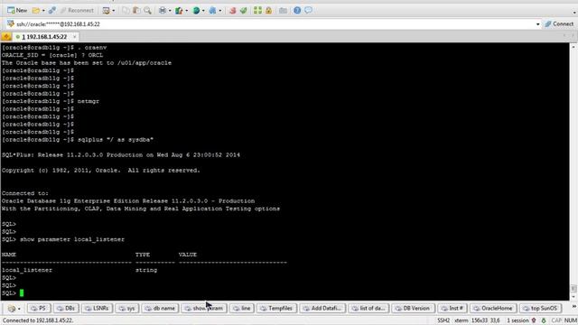
Task: Click the padlock lock-screen icon
Action: click(x=269, y=11)
